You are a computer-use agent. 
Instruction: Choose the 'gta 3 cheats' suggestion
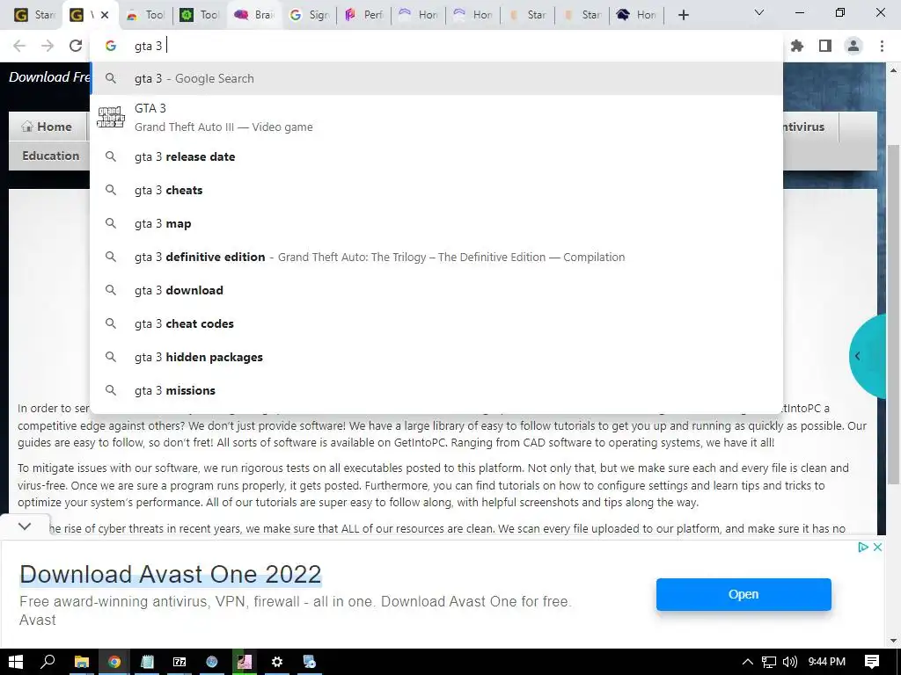[x=436, y=190]
